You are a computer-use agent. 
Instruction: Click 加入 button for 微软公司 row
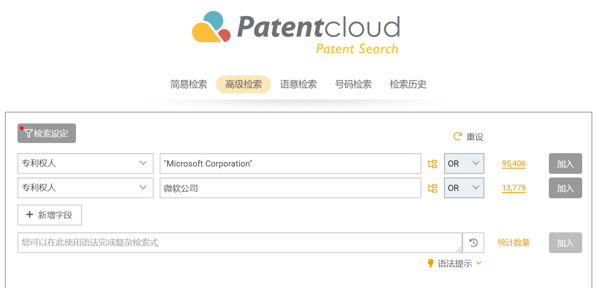click(x=565, y=188)
